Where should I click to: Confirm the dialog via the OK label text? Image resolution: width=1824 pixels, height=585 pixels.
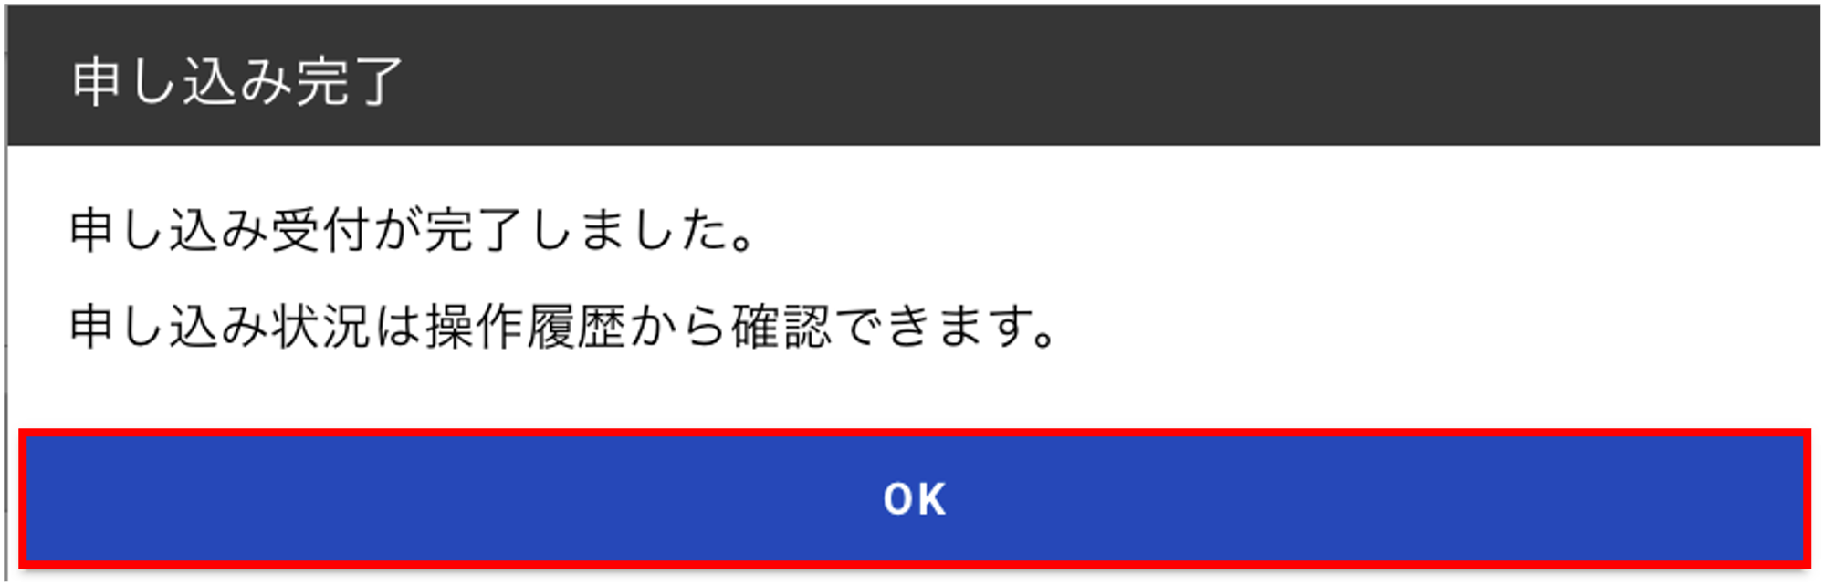pos(915,499)
